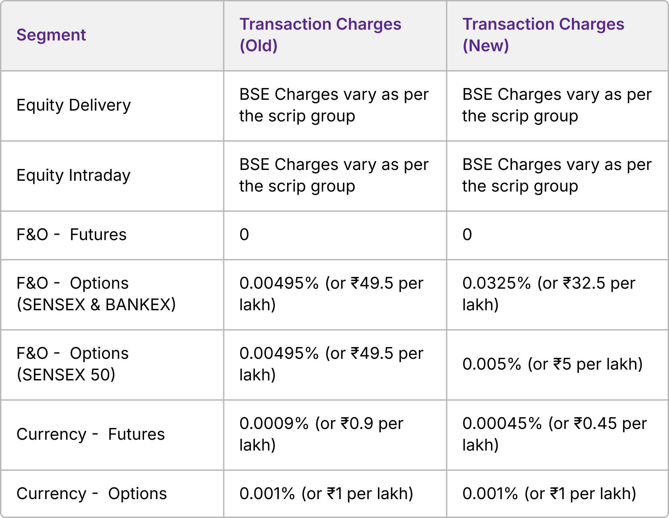Select the Options (SENSEX 50) segment cell

[x=72, y=364]
